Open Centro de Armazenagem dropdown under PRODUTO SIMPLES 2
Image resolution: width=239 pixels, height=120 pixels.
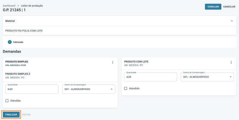coord(88,89)
